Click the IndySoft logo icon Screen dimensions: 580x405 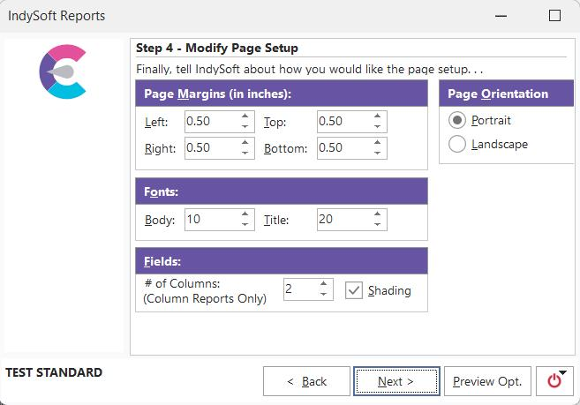[63, 73]
